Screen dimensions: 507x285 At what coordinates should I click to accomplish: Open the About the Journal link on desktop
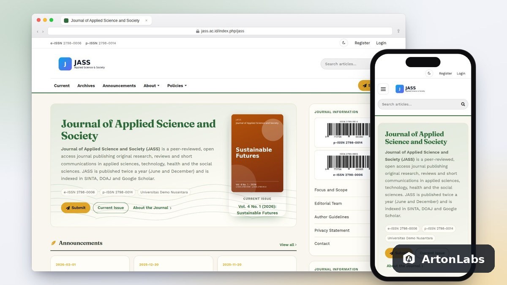tap(152, 208)
